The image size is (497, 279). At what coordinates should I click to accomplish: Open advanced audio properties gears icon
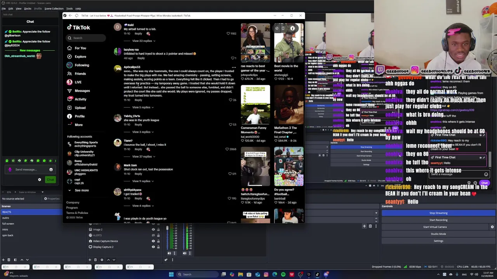coord(166,260)
